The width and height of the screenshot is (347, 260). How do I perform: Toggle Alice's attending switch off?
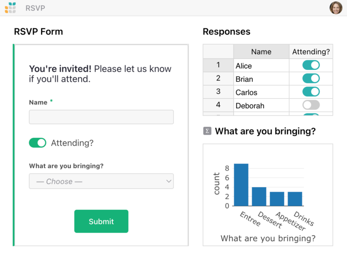coord(311,65)
